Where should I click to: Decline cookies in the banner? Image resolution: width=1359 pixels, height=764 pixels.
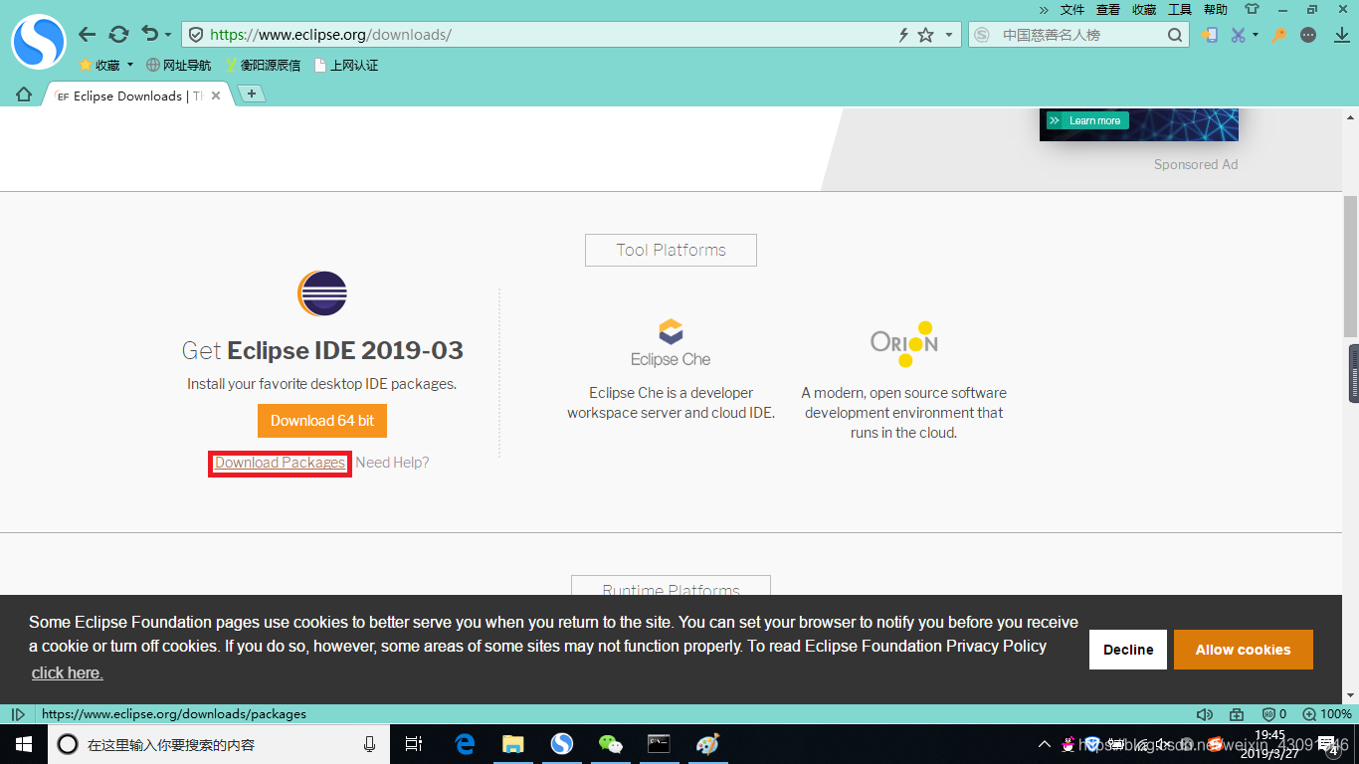[x=1128, y=650]
